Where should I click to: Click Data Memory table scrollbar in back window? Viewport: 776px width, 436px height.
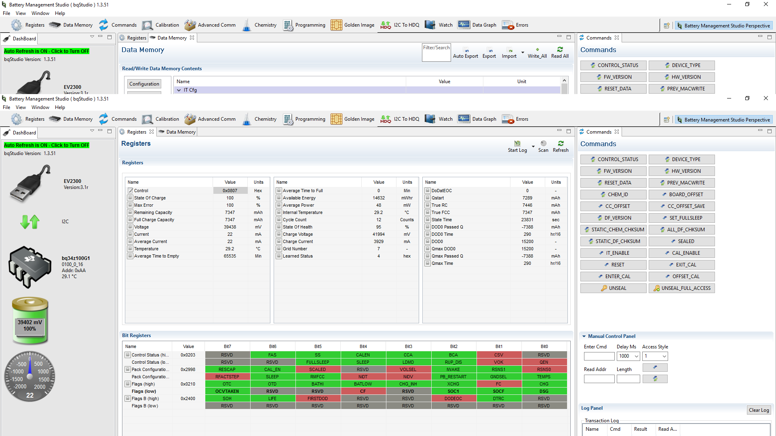(564, 86)
